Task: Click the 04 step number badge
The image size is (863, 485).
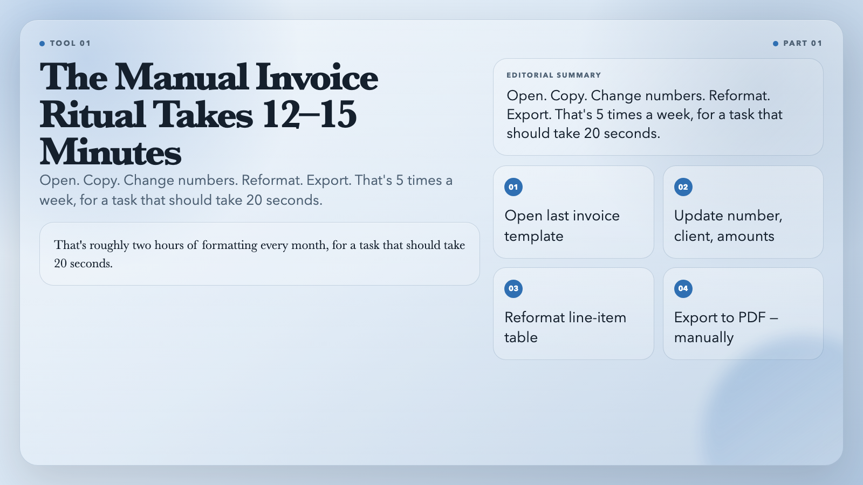Action: [683, 288]
